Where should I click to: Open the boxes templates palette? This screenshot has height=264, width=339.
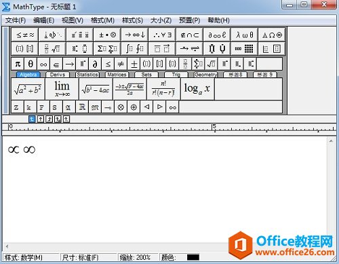272,48
